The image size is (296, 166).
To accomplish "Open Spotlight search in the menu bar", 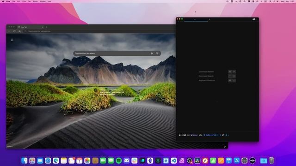I will click(x=274, y=1).
